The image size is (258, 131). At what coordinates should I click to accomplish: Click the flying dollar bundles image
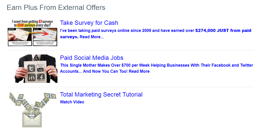pos(32,110)
